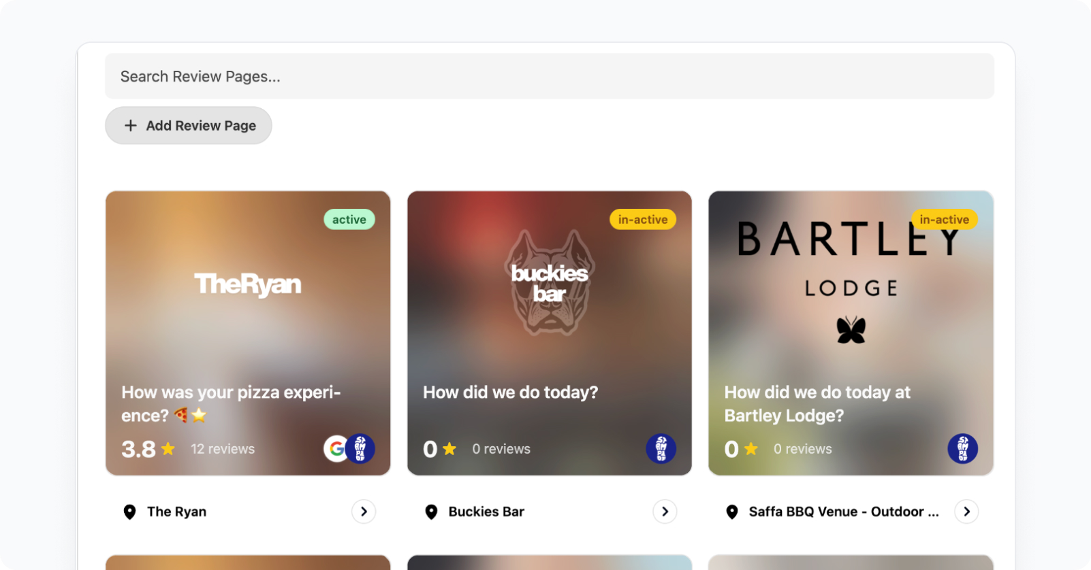This screenshot has width=1091, height=570.
Task: Expand the Saffa BBQ Venue chevron arrow
Action: click(967, 512)
